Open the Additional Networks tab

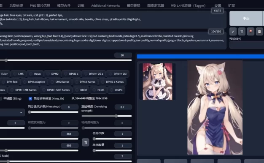[x=105, y=5]
